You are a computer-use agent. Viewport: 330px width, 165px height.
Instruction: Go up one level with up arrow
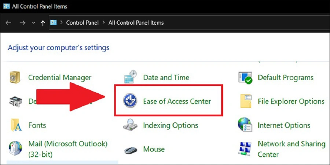(43, 23)
